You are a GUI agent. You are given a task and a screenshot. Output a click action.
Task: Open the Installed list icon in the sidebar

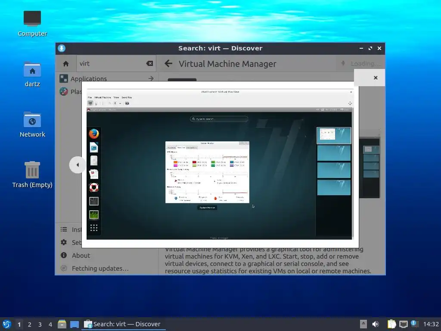[x=64, y=229]
